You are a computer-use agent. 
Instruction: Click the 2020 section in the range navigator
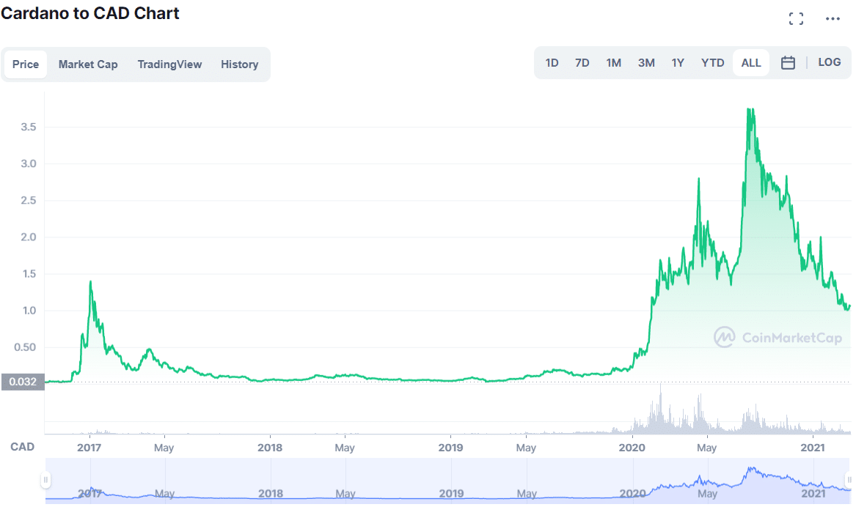pyautogui.click(x=633, y=493)
